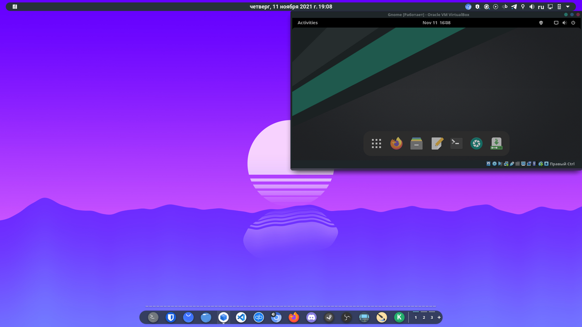Launch the terminal in guest dock
The image size is (582, 327).
456,143
